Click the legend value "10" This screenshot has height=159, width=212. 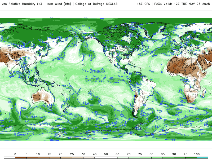(x=38, y=154)
